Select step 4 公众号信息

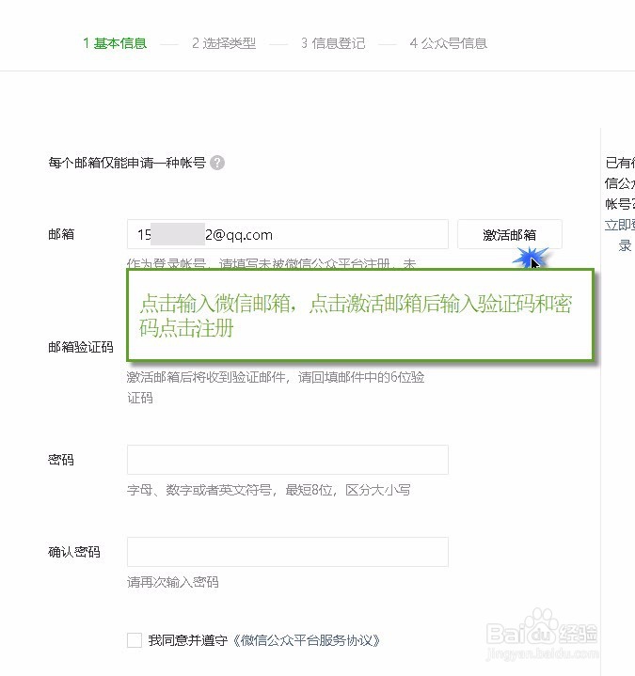(x=448, y=43)
